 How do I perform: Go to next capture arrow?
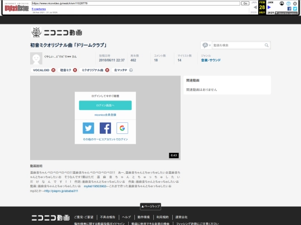[x=269, y=7]
